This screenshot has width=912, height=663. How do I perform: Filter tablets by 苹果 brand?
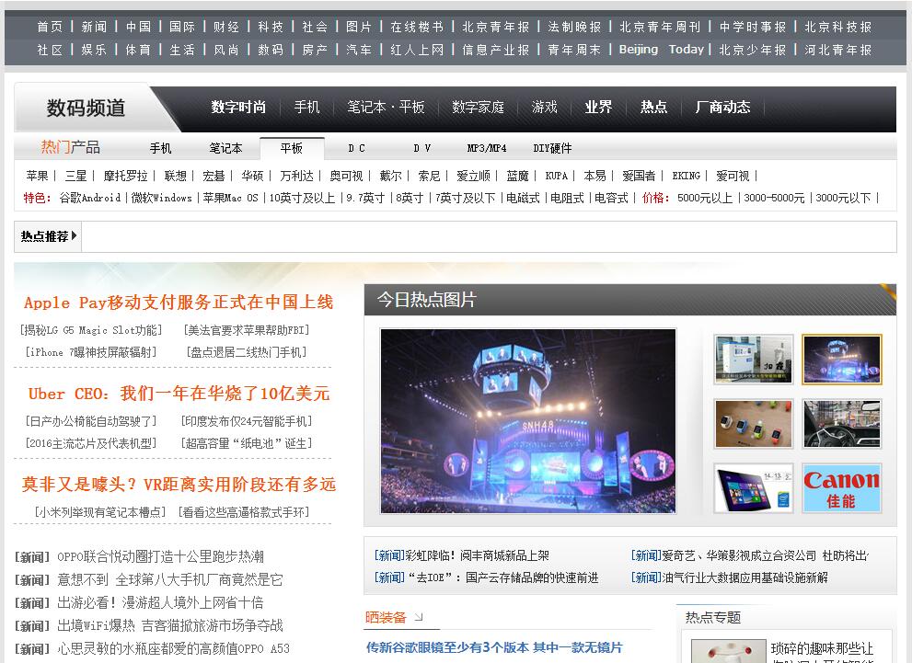pos(37,176)
